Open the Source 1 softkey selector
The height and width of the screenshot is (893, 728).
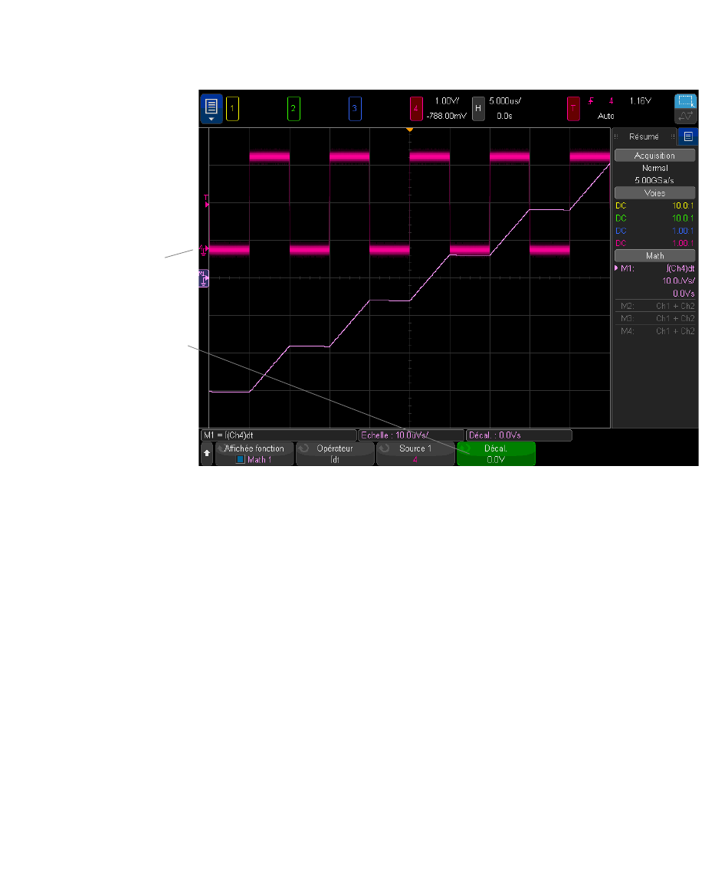pos(415,454)
